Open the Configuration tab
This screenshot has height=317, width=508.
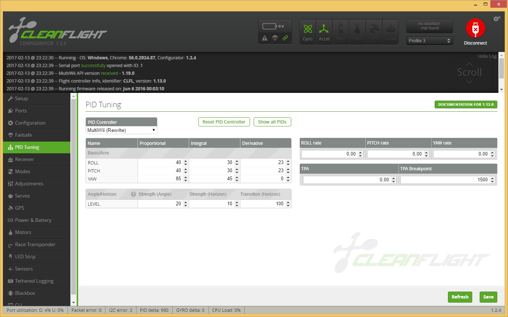pos(36,123)
